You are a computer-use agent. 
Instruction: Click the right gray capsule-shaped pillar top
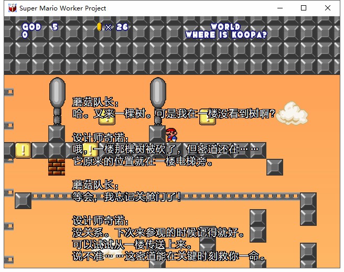158,92
